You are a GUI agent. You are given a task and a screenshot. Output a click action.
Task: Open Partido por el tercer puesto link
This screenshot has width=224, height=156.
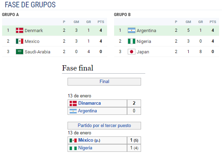pos(104,126)
